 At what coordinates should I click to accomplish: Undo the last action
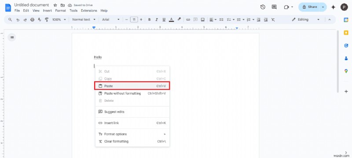click(18, 20)
